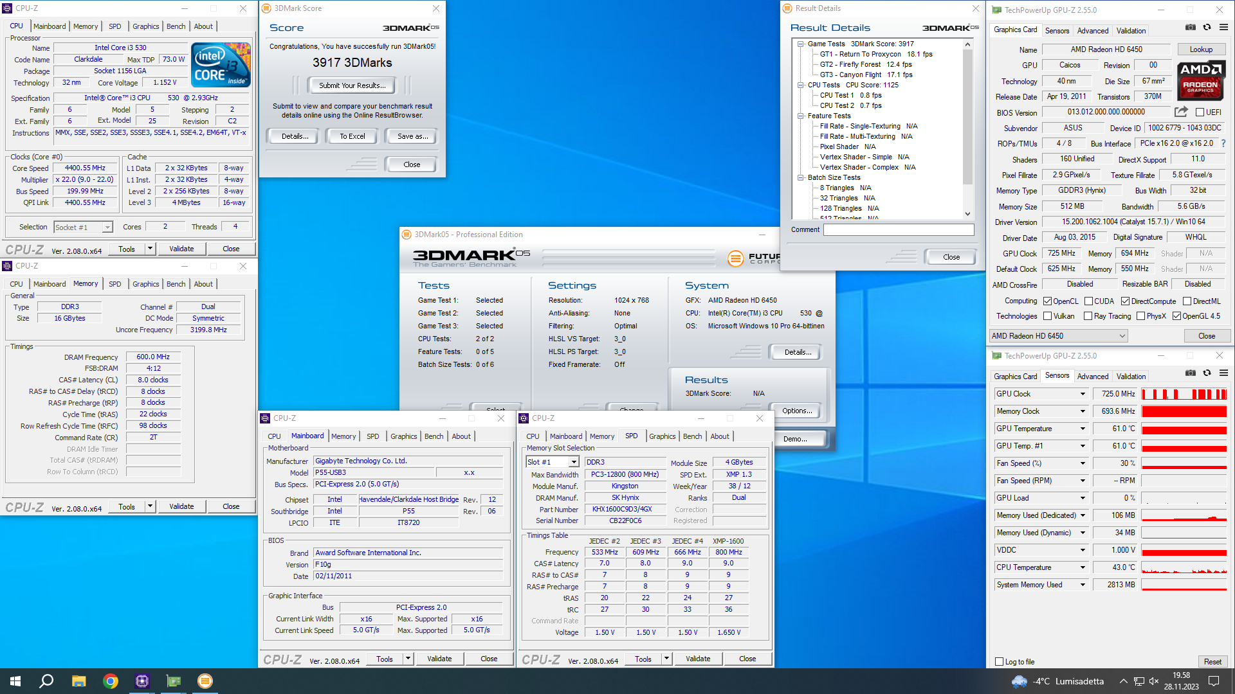1235x694 pixels.
Task: Click the AMD Radeon Graphics logo
Action: pos(1200,80)
